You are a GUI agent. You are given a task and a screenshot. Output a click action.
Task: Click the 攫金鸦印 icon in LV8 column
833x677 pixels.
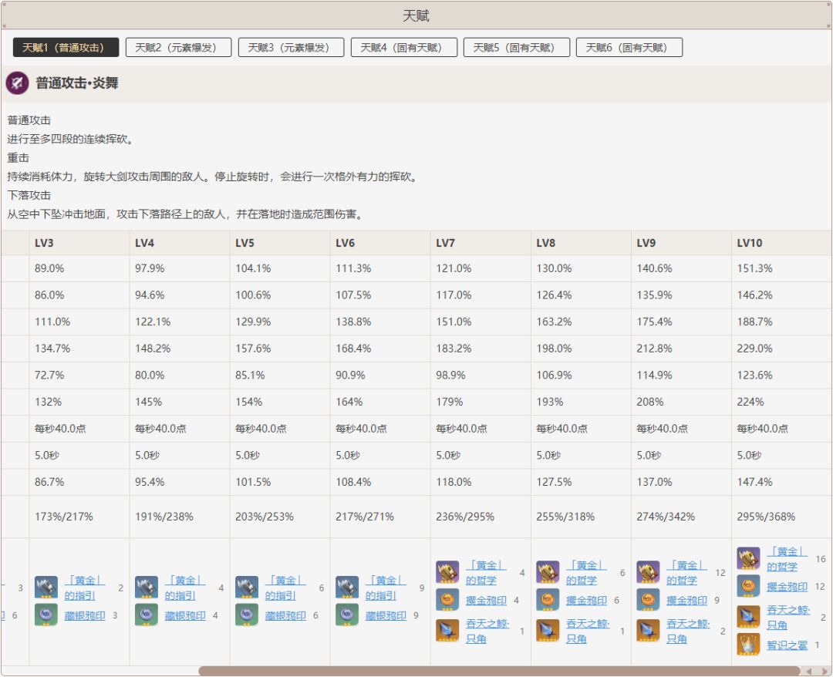click(548, 600)
